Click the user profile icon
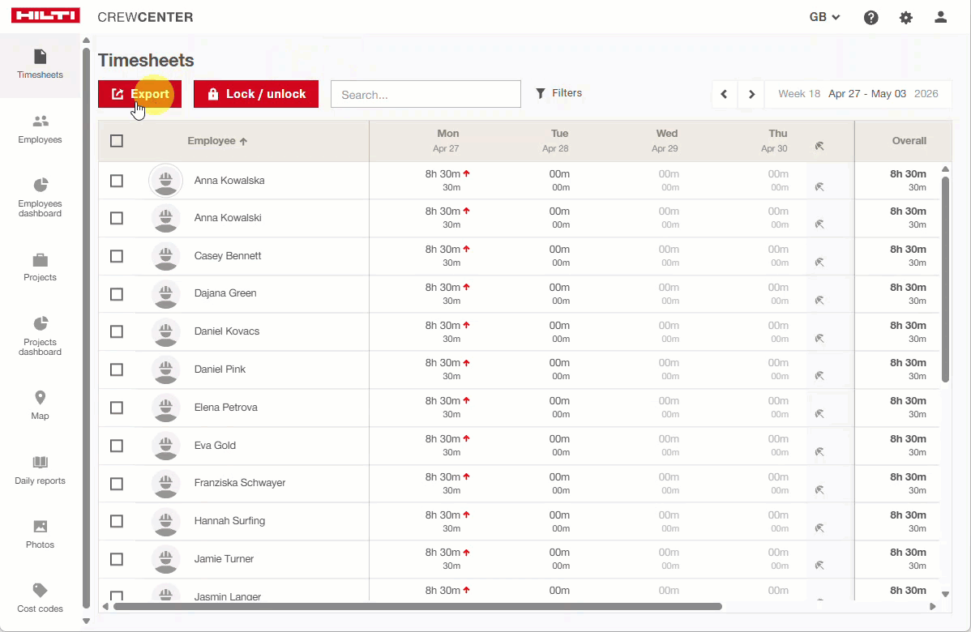Screen dimensions: 971x632 pos(940,17)
